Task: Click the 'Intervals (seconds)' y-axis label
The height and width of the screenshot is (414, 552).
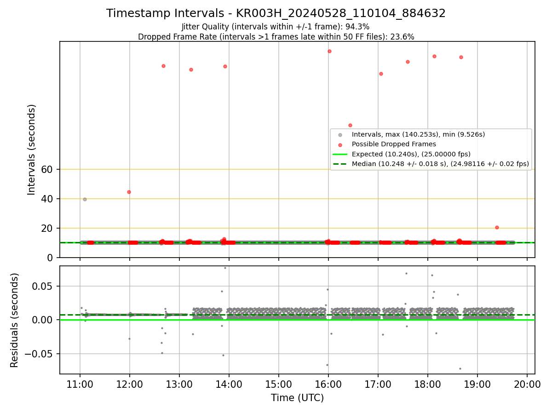Action: (32, 149)
